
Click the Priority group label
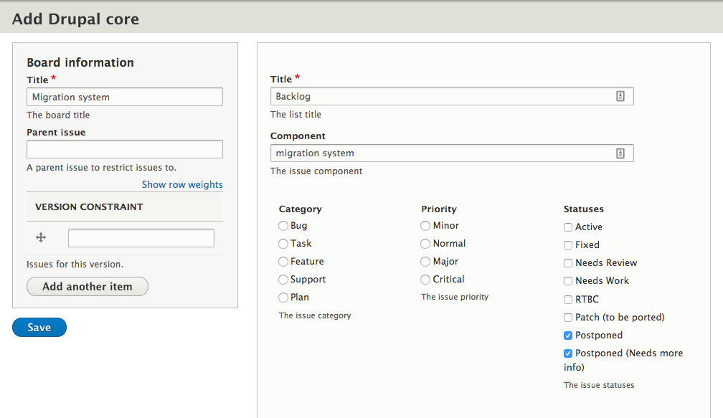[x=438, y=209]
